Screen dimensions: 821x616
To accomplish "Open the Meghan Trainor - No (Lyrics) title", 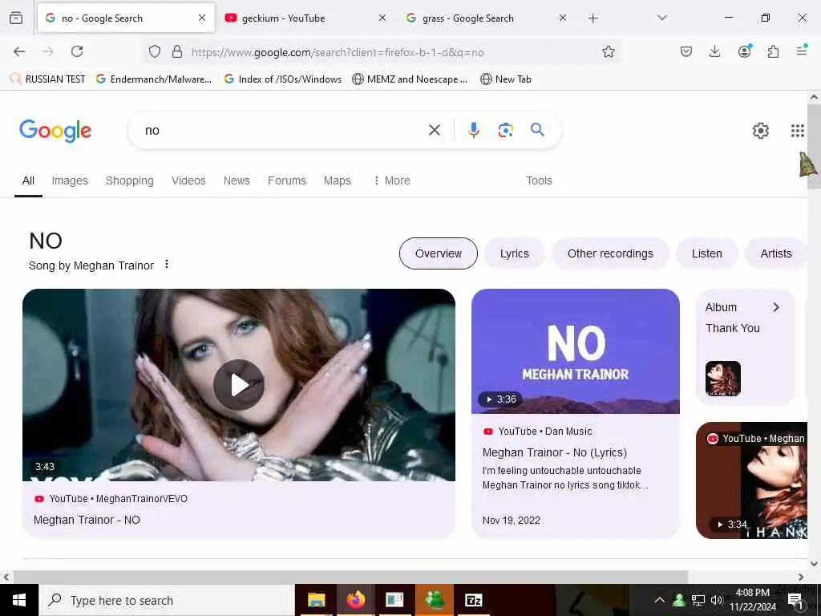I will click(x=555, y=452).
